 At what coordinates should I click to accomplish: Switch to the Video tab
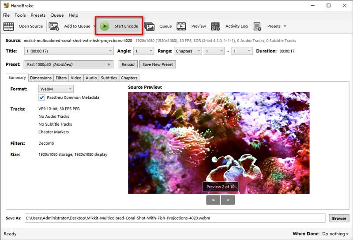pos(76,78)
